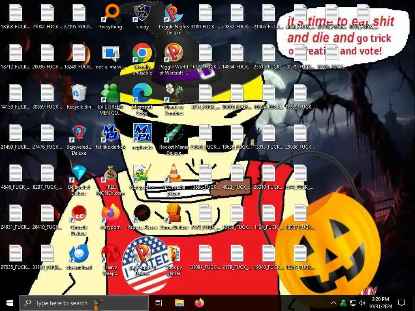The height and width of the screenshot is (311, 415).
Task: Open the Firefox shortcut below FREE MONEY.com
Action: [x=111, y=217]
